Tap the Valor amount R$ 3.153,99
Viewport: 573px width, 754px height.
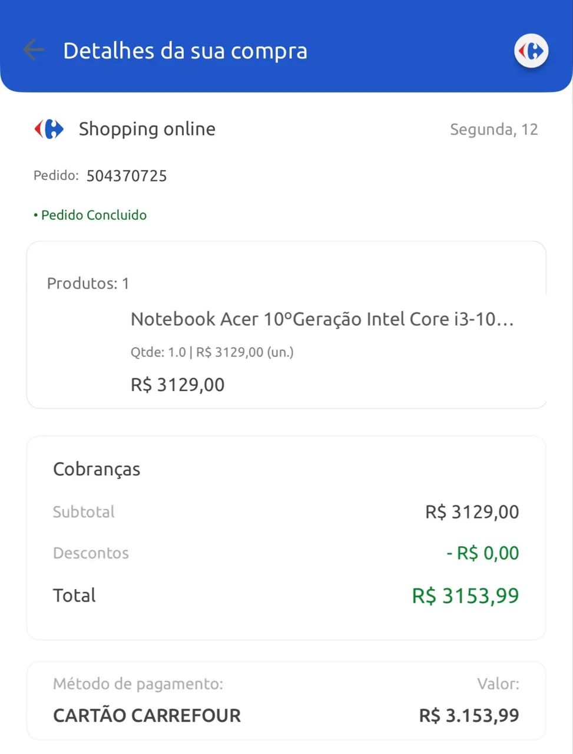click(468, 715)
